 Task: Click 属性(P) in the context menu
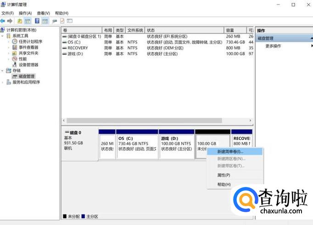pyautogui.click(x=224, y=175)
